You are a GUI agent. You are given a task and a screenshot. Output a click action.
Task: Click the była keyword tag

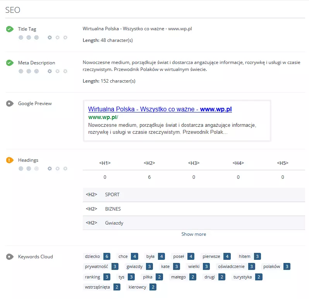(x=154, y=256)
